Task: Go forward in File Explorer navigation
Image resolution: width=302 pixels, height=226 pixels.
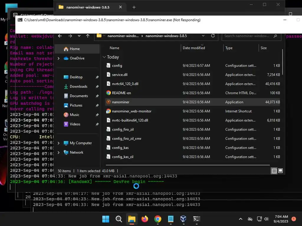Action: coord(70,36)
